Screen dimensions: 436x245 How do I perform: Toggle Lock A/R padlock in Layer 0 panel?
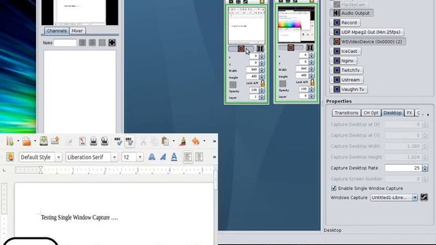point(312,82)
